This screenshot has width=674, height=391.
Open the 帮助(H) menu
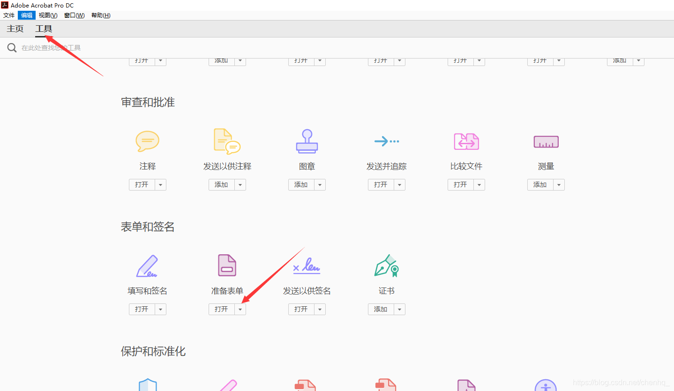101,15
